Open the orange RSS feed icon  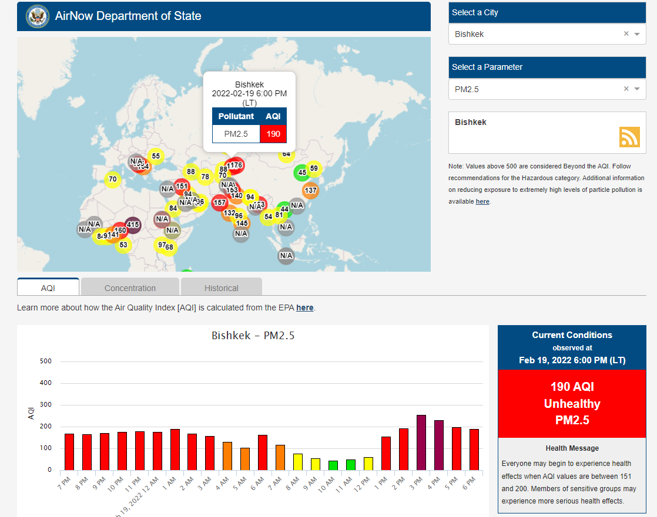pyautogui.click(x=629, y=137)
